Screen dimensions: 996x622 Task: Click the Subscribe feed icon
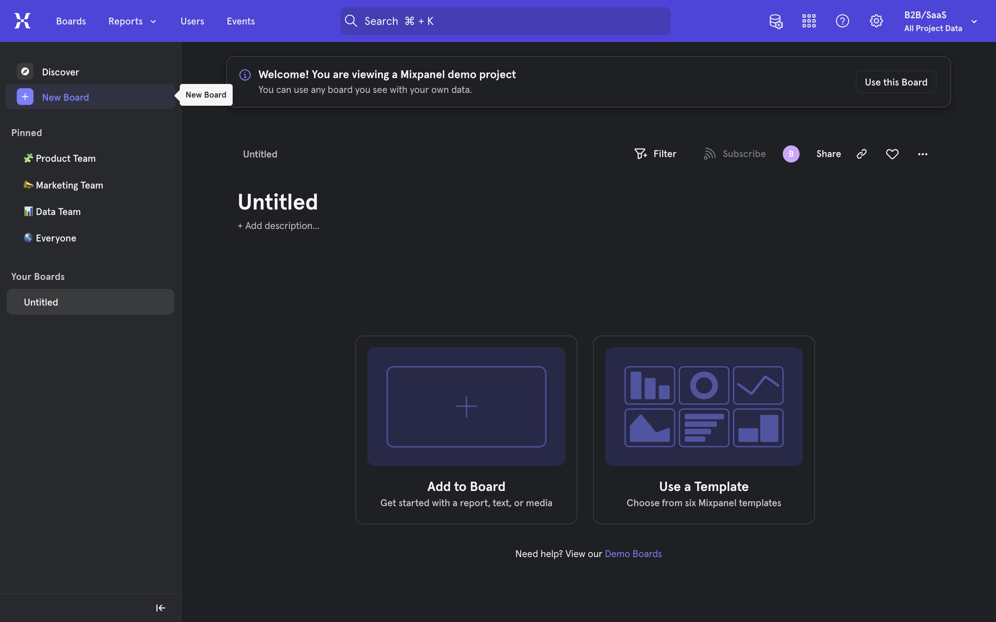click(709, 154)
